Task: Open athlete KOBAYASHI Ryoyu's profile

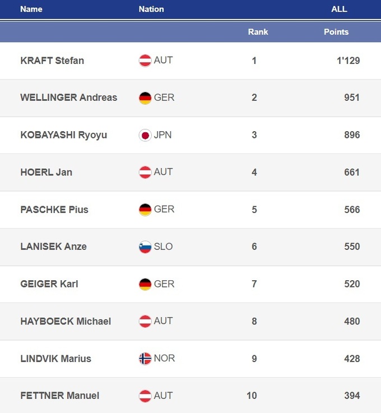Action: pyautogui.click(x=63, y=135)
